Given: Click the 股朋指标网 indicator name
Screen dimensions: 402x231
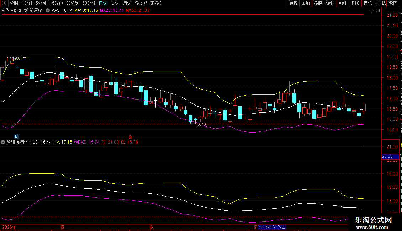Looking at the screenshot, I should pyautogui.click(x=17, y=142).
